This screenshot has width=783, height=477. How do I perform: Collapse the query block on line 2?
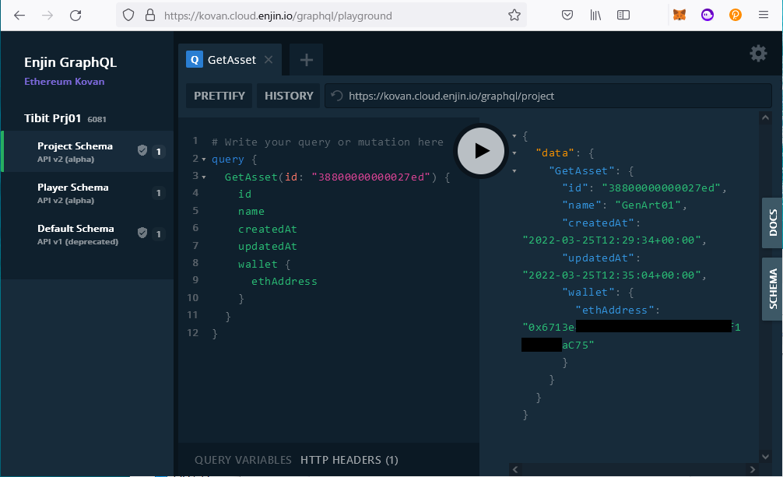click(x=203, y=160)
